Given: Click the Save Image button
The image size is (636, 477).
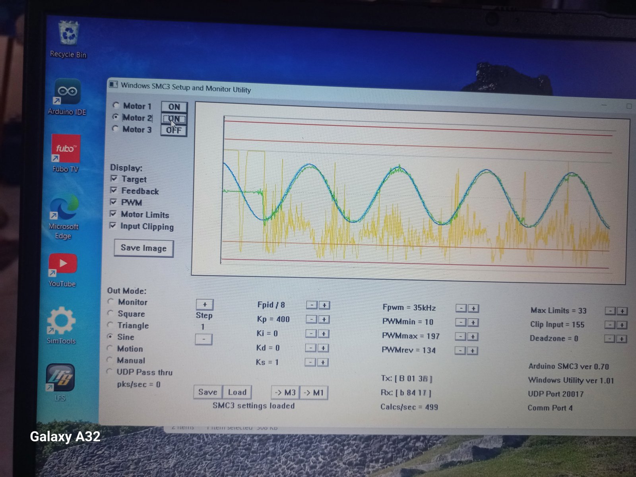Looking at the screenshot, I should (143, 248).
